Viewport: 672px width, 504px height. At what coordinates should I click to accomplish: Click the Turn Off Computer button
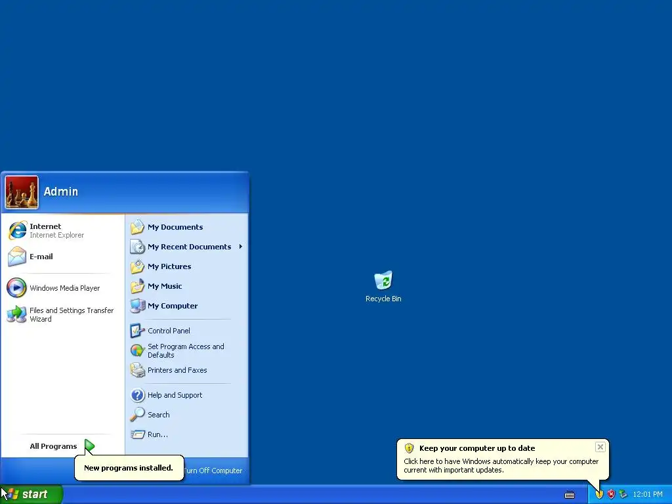[x=213, y=471]
